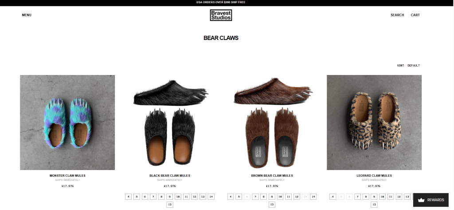This screenshot has width=454, height=210.
Task: Click Leopard Claw Mules title link
Action: (x=374, y=175)
